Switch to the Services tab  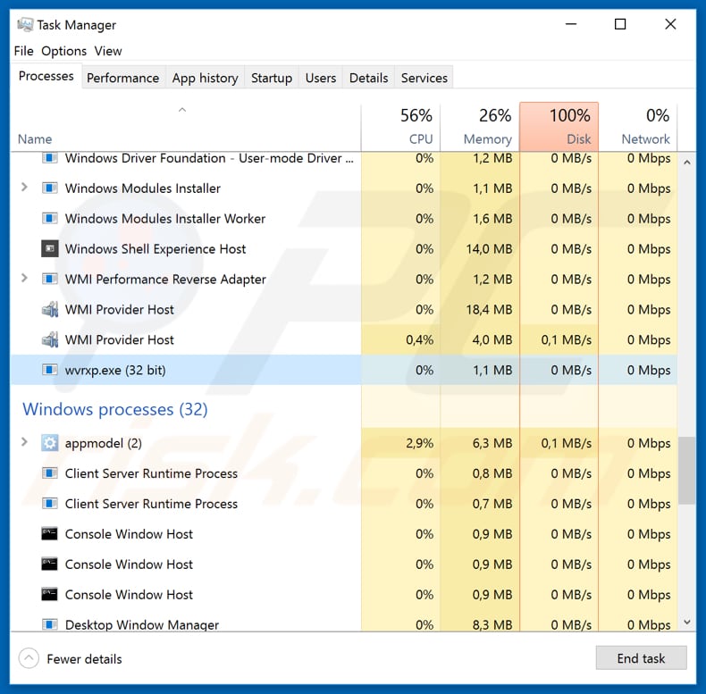[x=424, y=78]
